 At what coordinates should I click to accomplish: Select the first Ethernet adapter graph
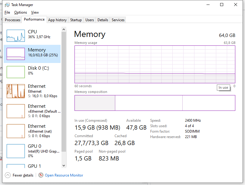pyautogui.click(x=33, y=91)
